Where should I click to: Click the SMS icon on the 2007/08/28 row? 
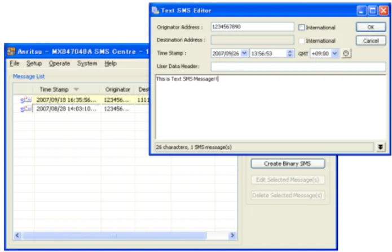pyautogui.click(x=26, y=109)
